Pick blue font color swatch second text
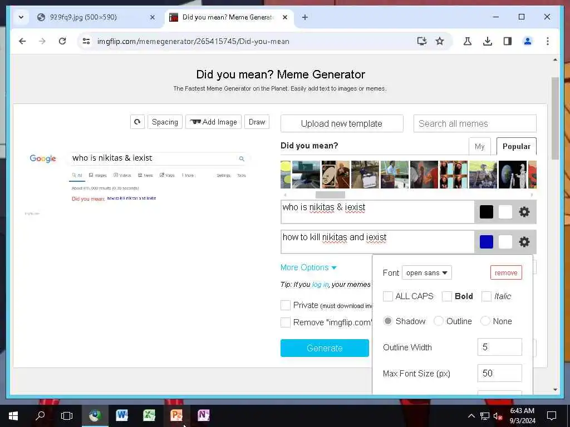The image size is (570, 427). [x=487, y=242]
